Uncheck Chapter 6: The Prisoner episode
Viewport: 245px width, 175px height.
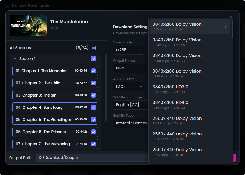[93, 132]
